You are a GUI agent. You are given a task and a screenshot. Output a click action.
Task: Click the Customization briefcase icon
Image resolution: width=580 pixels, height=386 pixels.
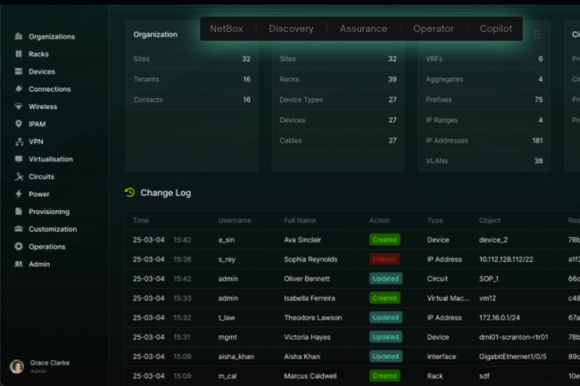pos(19,229)
